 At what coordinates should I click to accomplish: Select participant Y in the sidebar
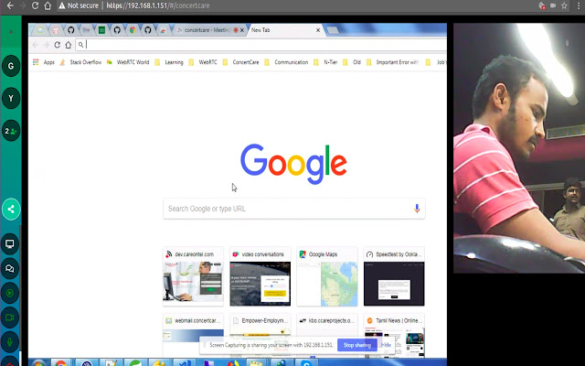tap(11, 98)
